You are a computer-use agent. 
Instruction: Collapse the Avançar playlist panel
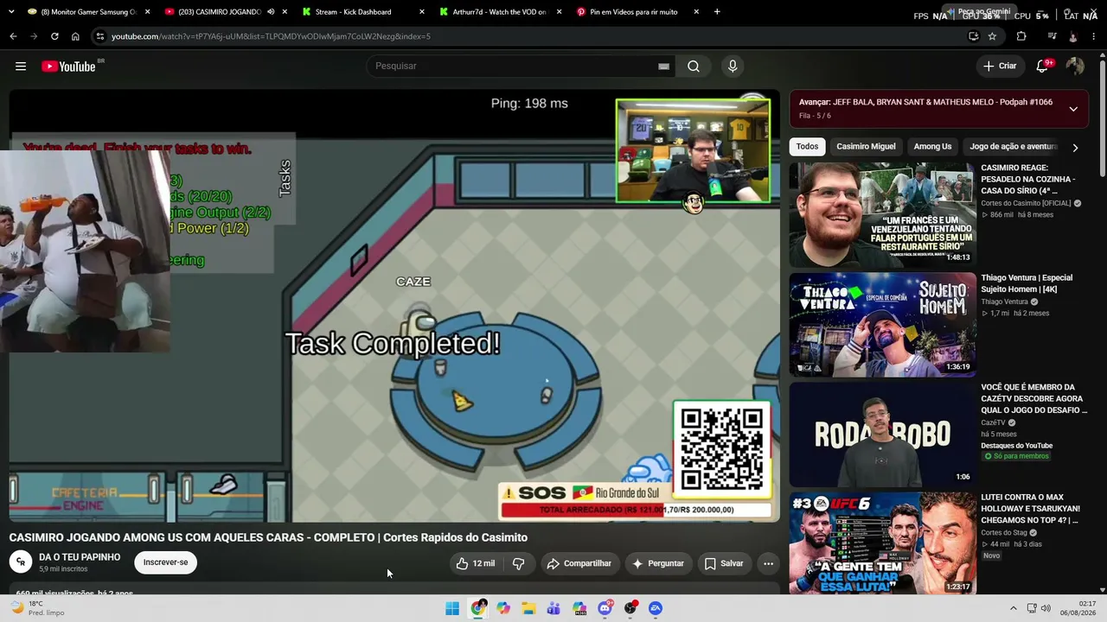tap(1073, 109)
